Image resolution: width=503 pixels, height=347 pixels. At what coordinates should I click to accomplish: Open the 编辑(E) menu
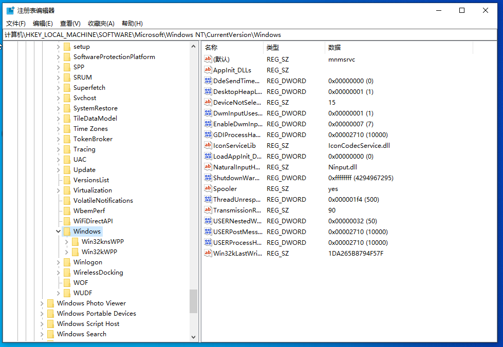(43, 24)
